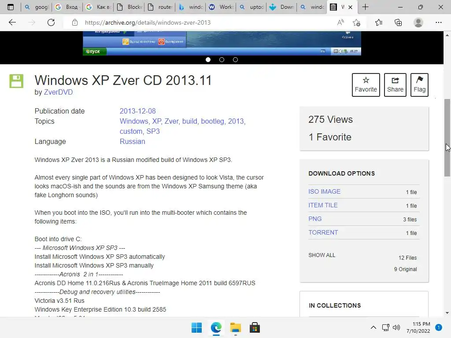451x338 pixels.
Task: Open the 'XP' topic link
Action: tap(157, 121)
